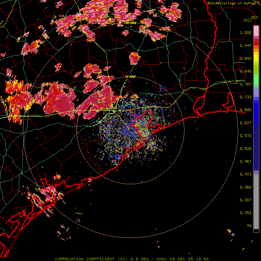Click the 100 NMI range ring label

point(130,23)
